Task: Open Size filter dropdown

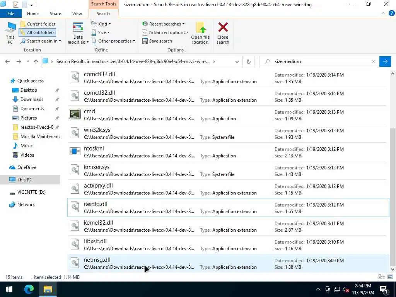Action: coord(101,32)
